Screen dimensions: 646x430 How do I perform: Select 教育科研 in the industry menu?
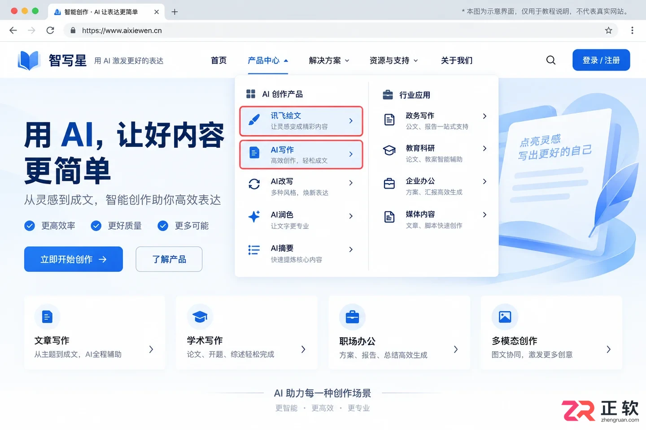(435, 153)
